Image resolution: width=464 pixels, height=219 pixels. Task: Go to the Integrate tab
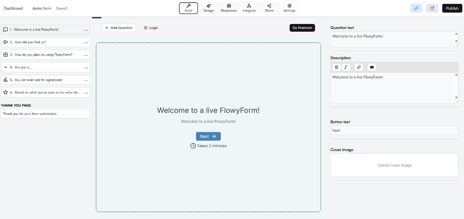(249, 8)
